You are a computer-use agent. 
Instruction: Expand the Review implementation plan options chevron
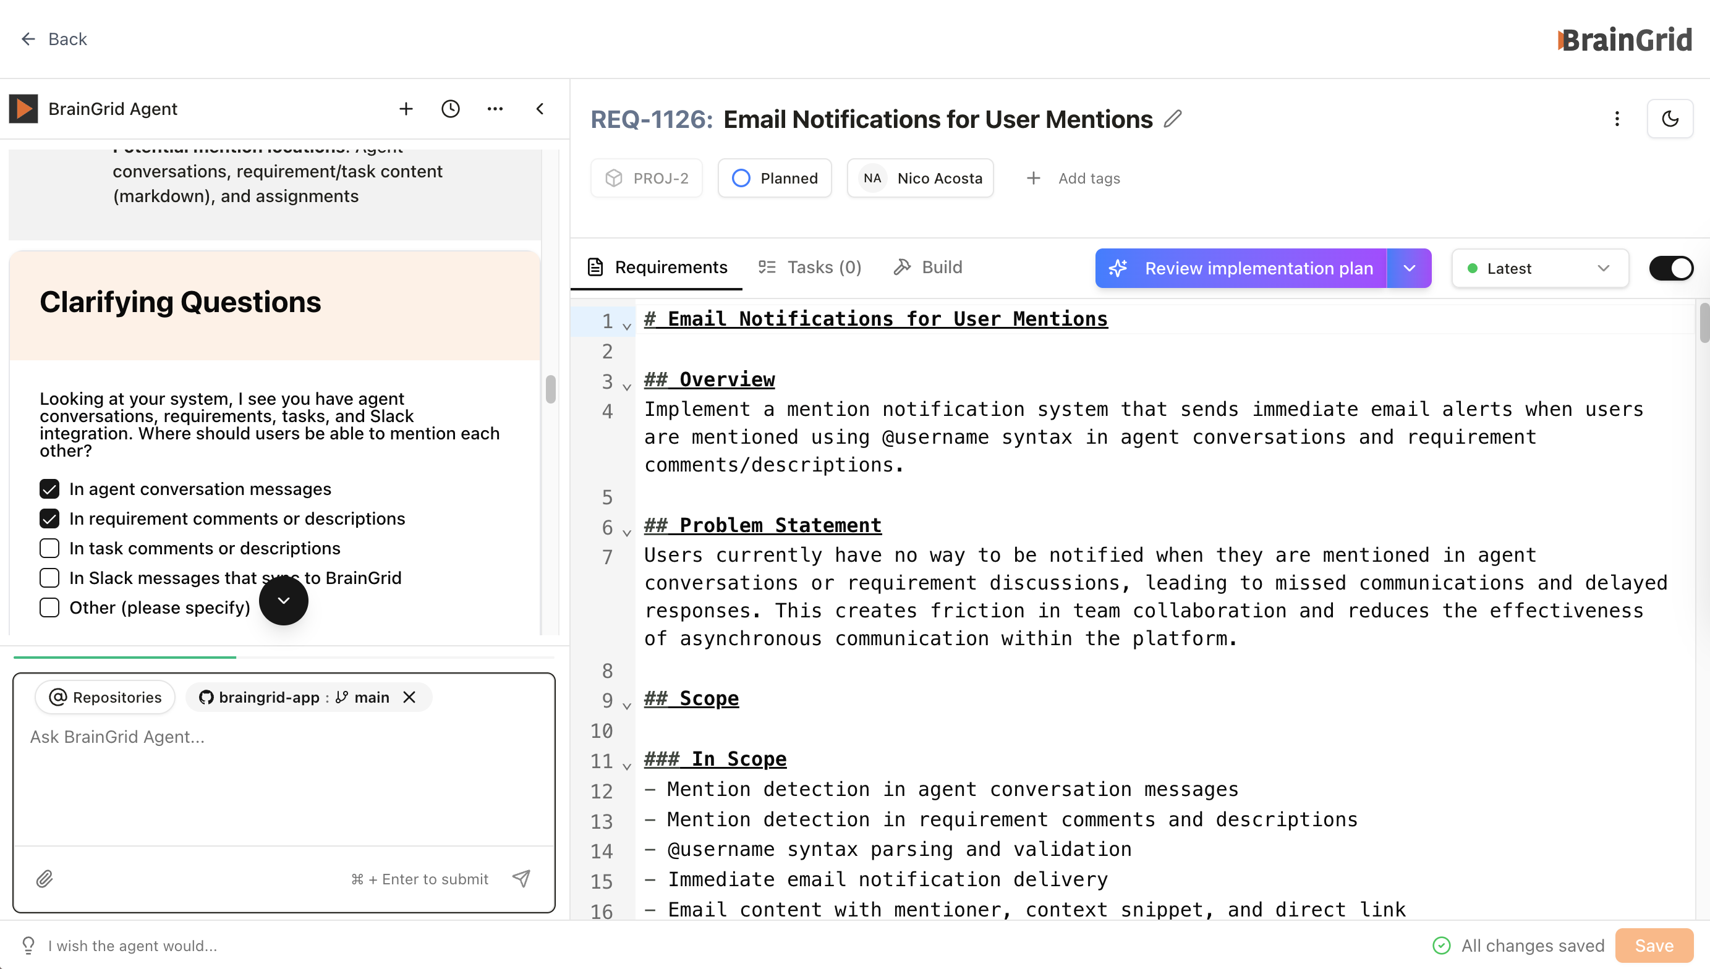(1409, 268)
